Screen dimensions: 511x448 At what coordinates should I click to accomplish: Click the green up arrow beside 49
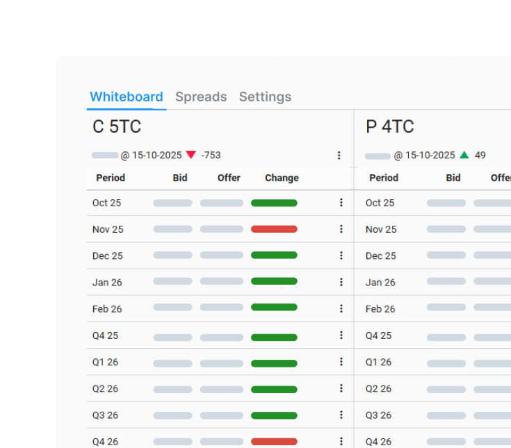point(464,156)
